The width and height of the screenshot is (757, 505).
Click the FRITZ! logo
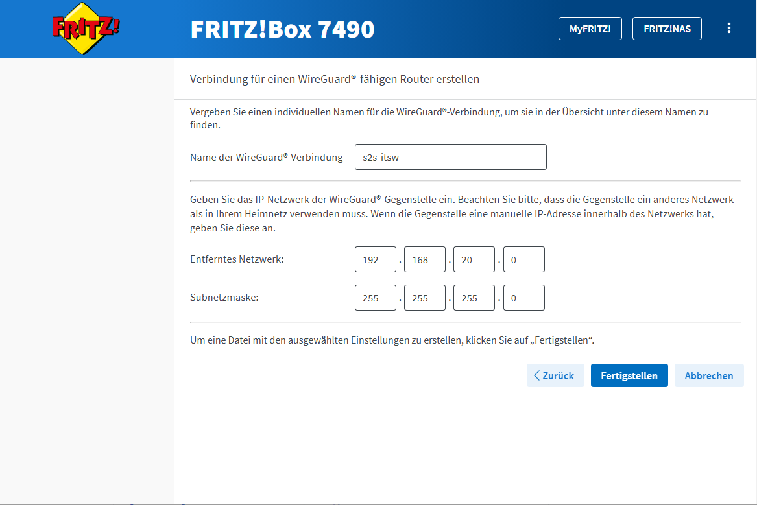(x=86, y=29)
